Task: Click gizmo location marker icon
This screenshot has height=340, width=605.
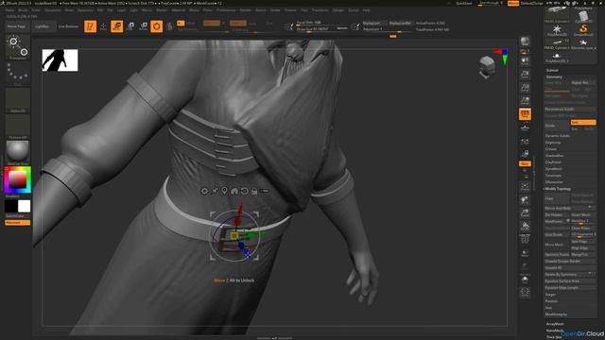Action: click(224, 191)
